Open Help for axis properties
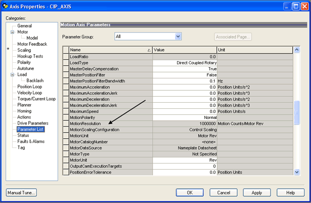Image resolution: width=311 pixels, height=203 pixels. pyautogui.click(x=290, y=192)
